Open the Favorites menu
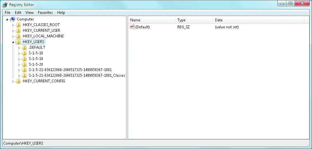The image size is (312, 149). 46,13
